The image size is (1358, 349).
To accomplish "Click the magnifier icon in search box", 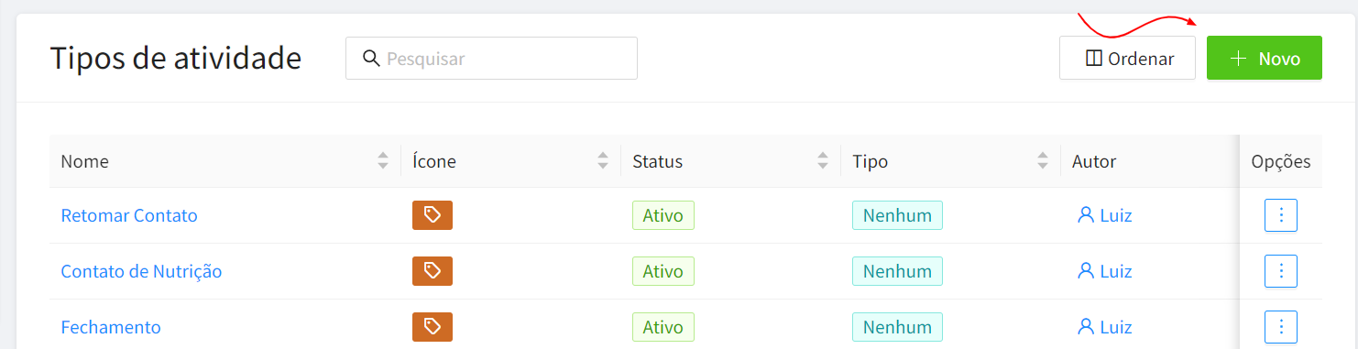I will 371,59.
